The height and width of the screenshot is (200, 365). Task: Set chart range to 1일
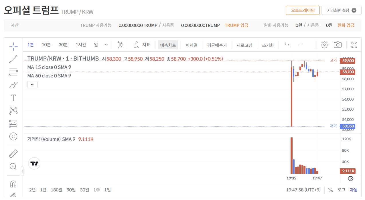coord(107,190)
